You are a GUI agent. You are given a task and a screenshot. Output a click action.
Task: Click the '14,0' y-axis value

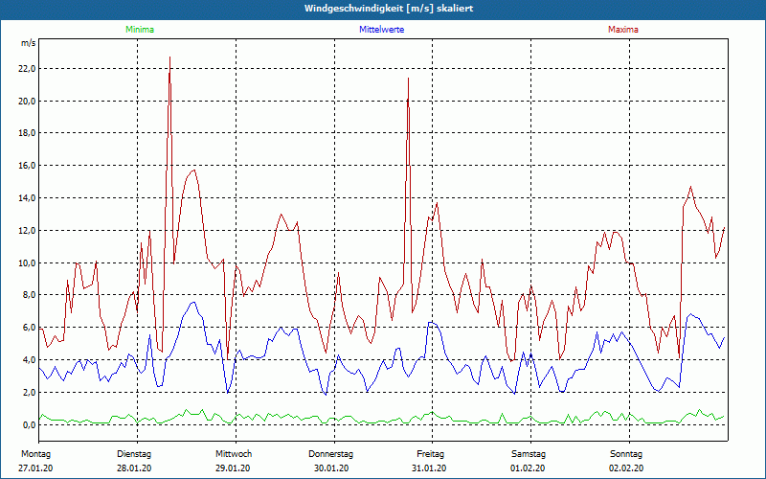[x=27, y=198]
